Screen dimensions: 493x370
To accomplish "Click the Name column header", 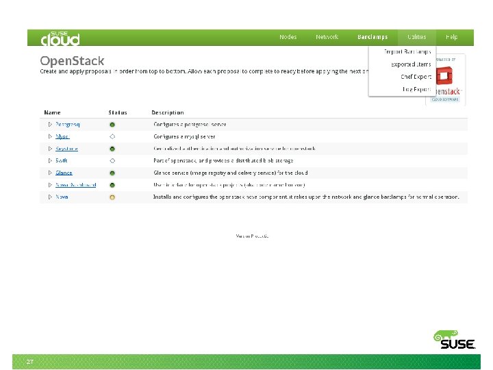I will (x=53, y=112).
